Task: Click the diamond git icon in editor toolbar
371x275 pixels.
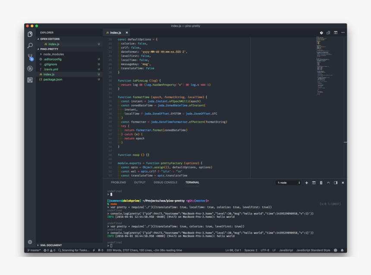Action: (x=321, y=33)
